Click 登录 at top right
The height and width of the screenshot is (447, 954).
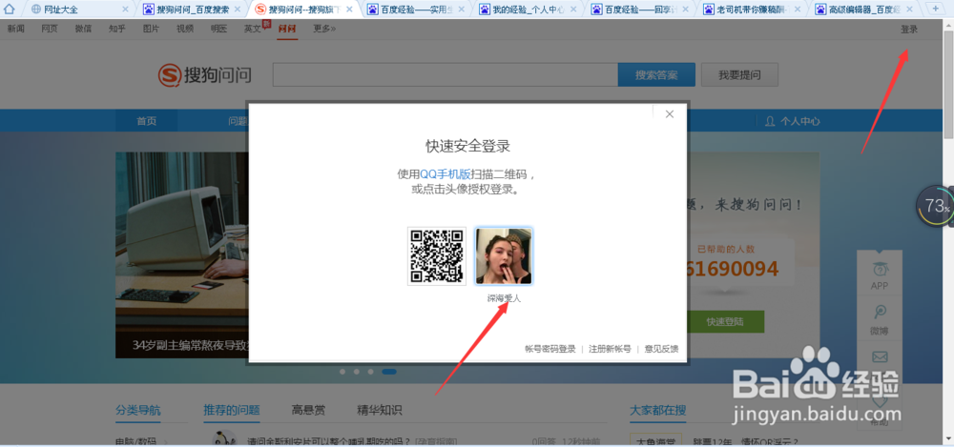pos(909,30)
